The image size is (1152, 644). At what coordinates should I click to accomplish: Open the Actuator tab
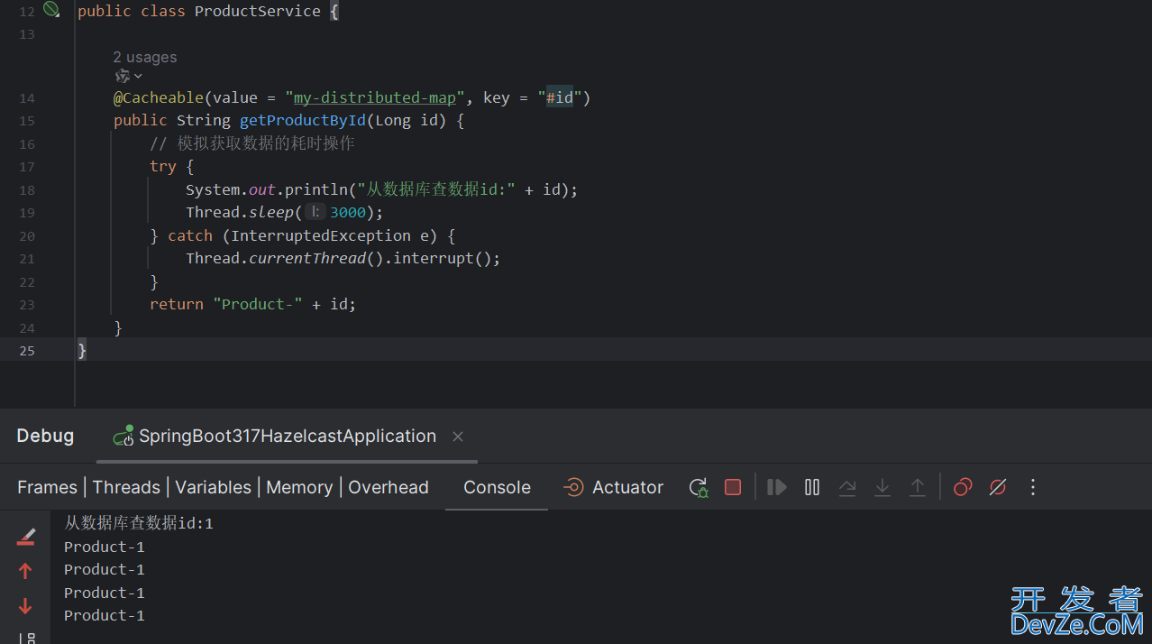(613, 487)
